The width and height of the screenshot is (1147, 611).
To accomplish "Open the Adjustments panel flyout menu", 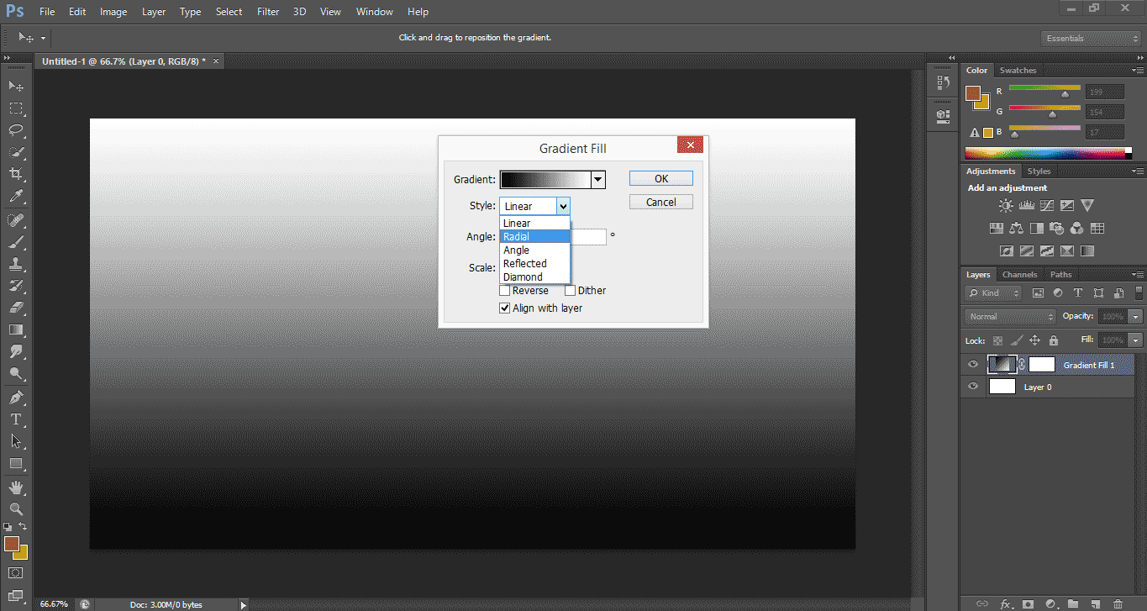I will (x=1138, y=171).
